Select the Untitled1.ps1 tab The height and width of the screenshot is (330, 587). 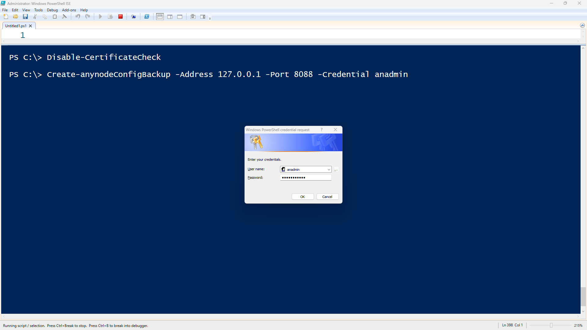[15, 26]
